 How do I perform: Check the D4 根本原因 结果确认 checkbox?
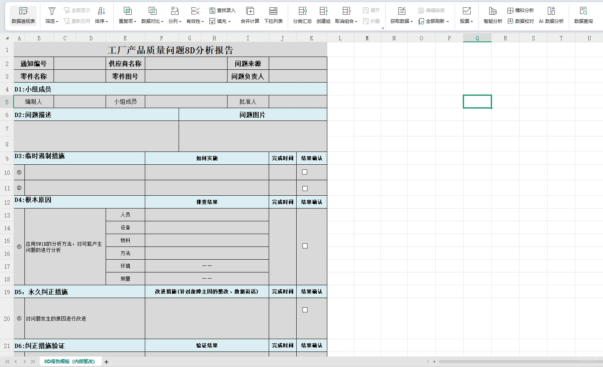click(x=305, y=246)
